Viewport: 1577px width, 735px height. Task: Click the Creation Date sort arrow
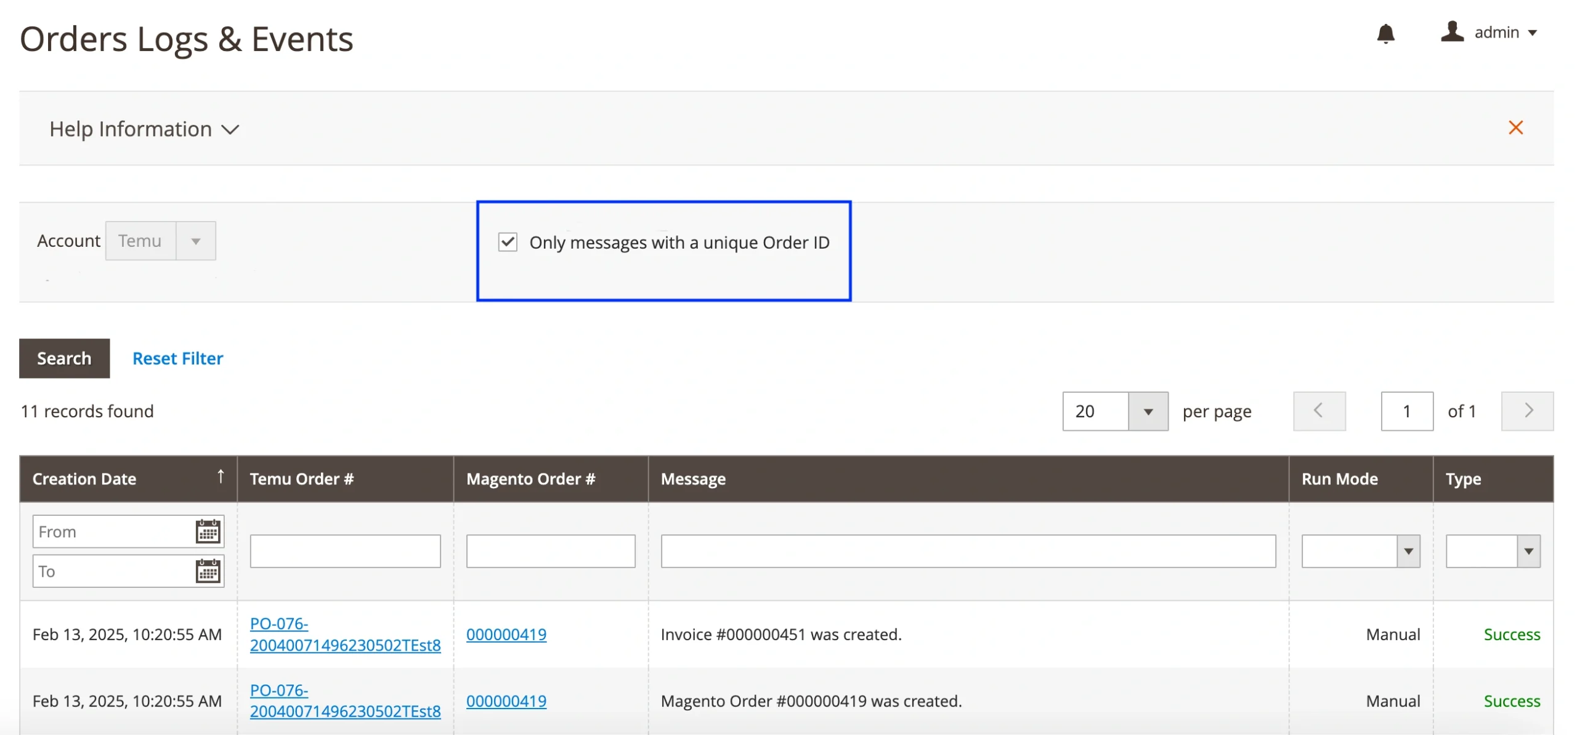[x=221, y=477]
